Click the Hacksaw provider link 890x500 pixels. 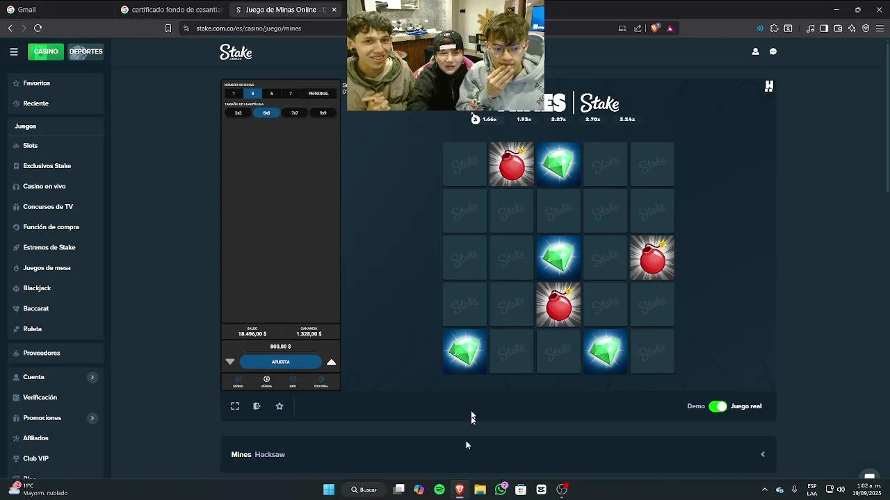(270, 455)
